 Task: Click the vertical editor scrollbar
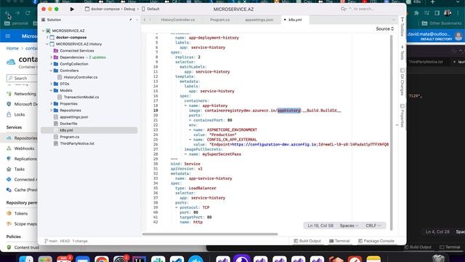[391, 132]
